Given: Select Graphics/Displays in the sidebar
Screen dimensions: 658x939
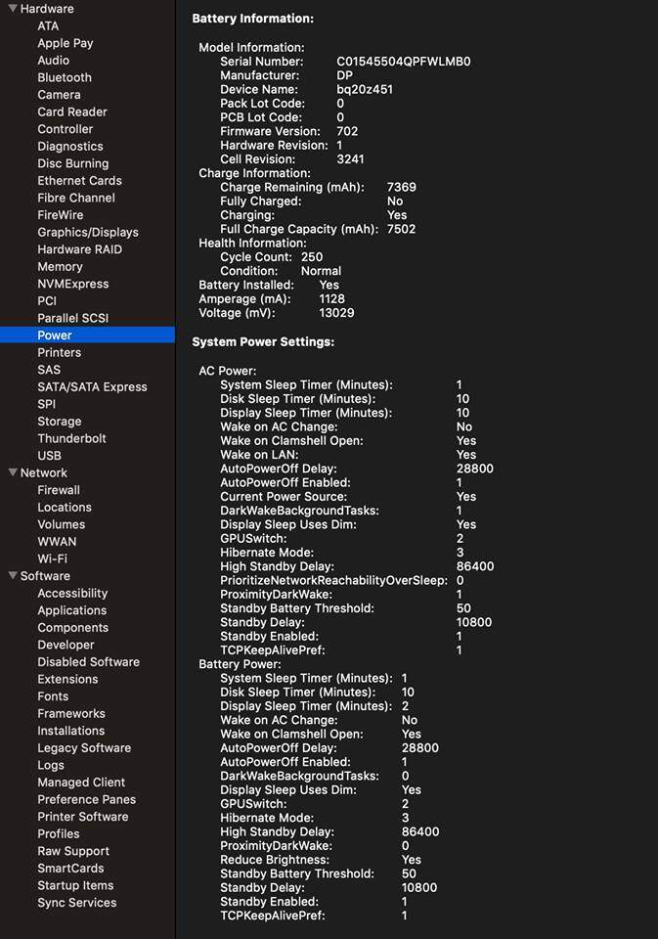Looking at the screenshot, I should 88,232.
